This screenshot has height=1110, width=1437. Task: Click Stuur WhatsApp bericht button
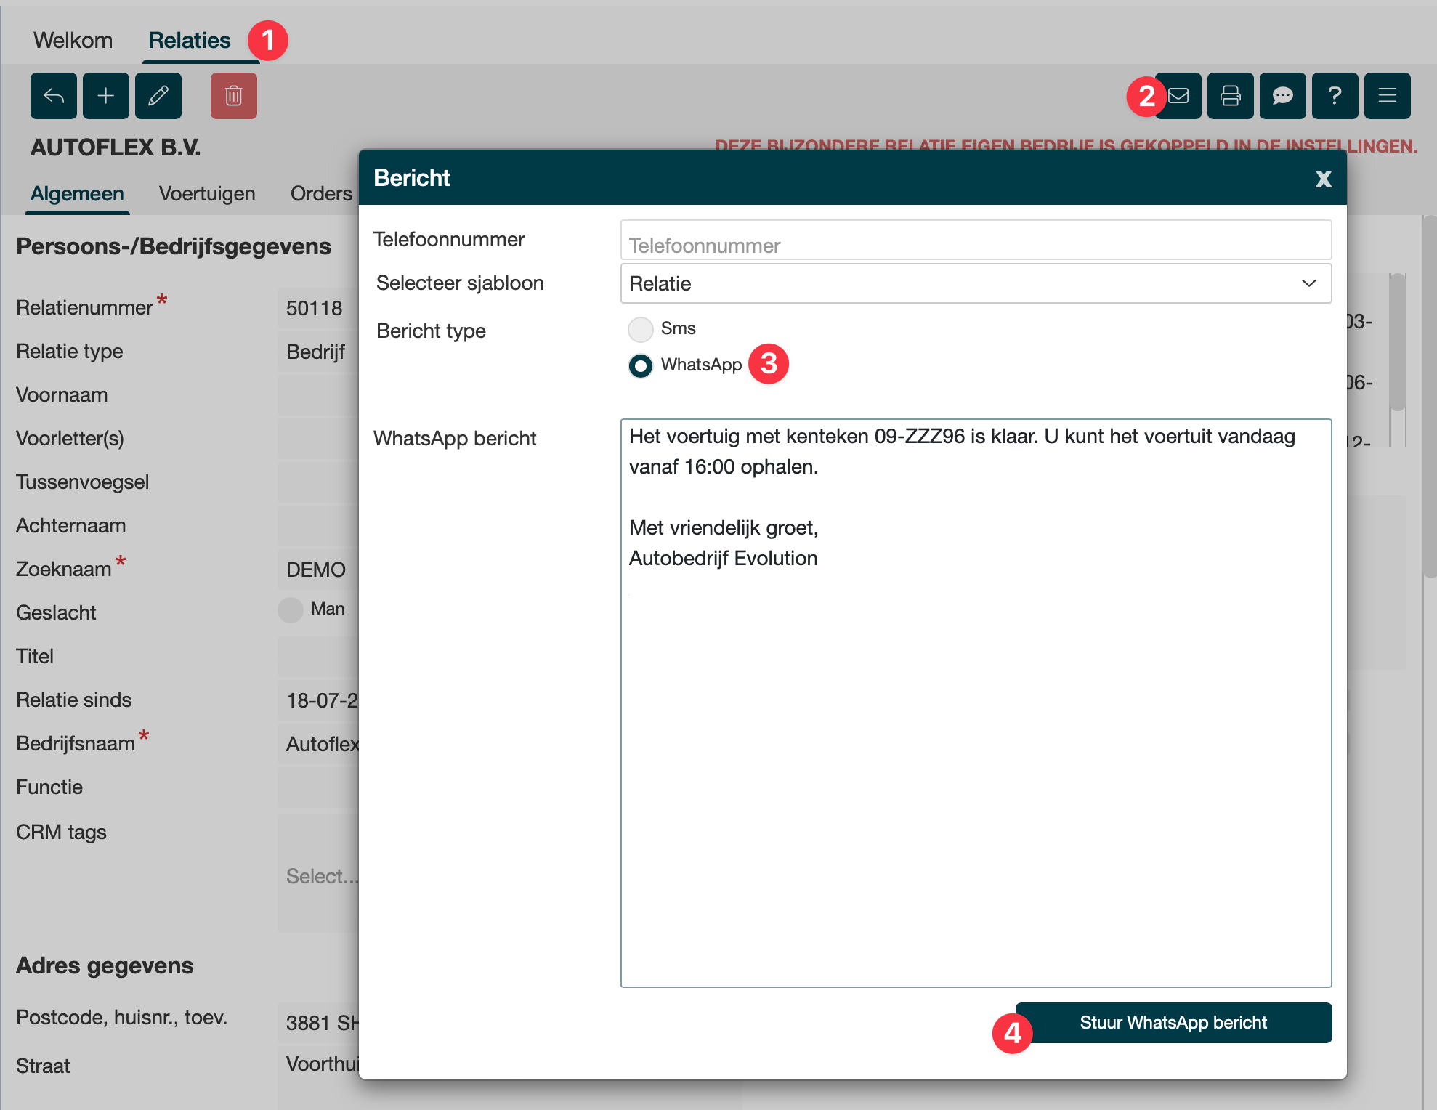pyautogui.click(x=1173, y=1023)
